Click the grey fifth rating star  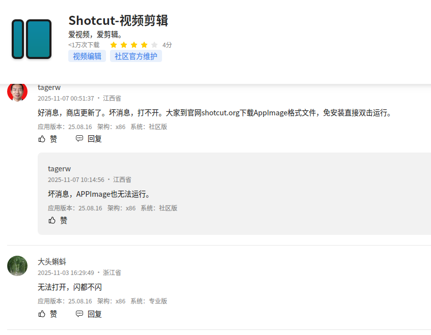click(x=154, y=45)
